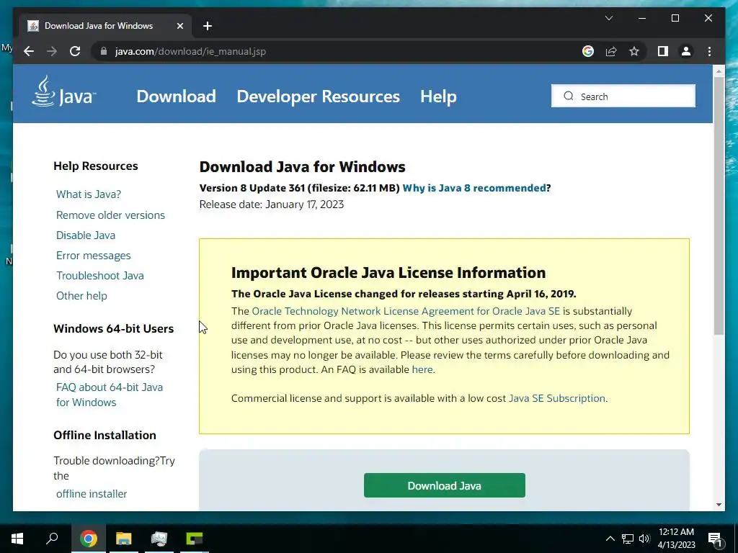
Task: Open the Windows Start menu
Action: coord(17,539)
